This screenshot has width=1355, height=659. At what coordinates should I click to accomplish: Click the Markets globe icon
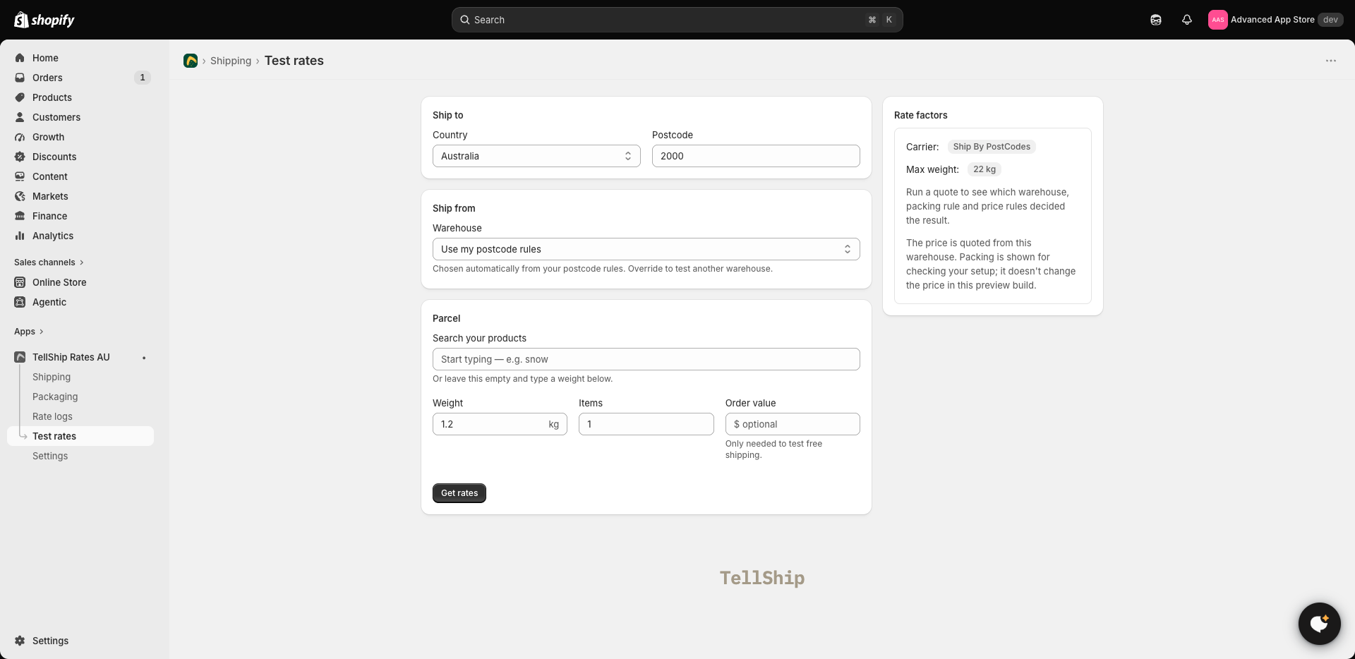(20, 196)
